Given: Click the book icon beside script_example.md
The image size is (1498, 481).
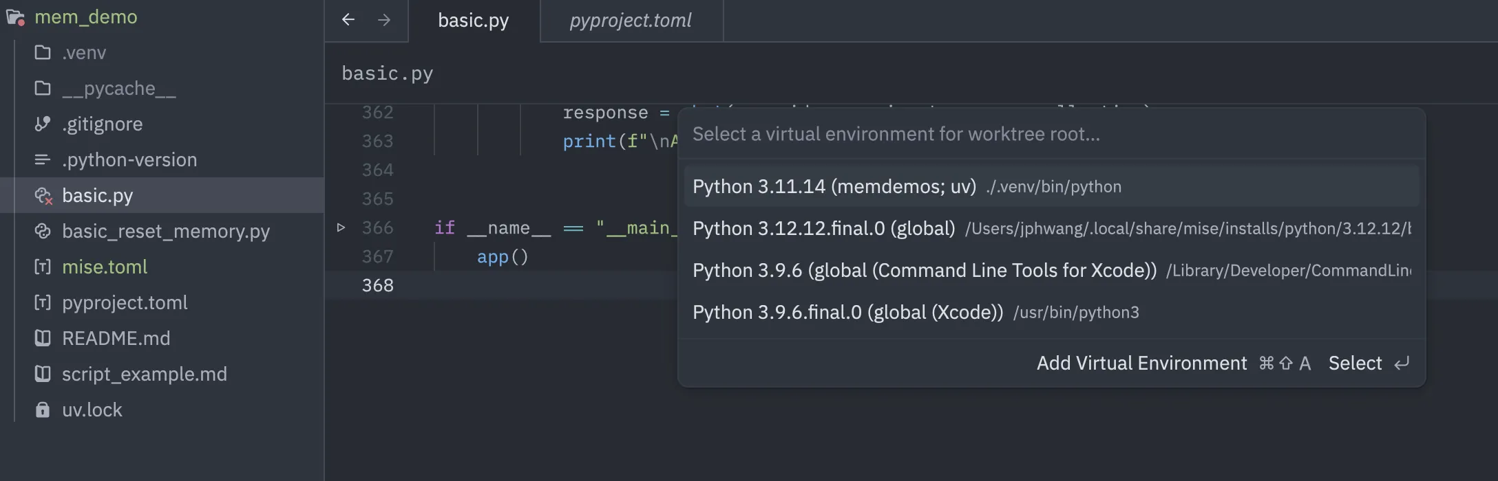Looking at the screenshot, I should coord(43,374).
